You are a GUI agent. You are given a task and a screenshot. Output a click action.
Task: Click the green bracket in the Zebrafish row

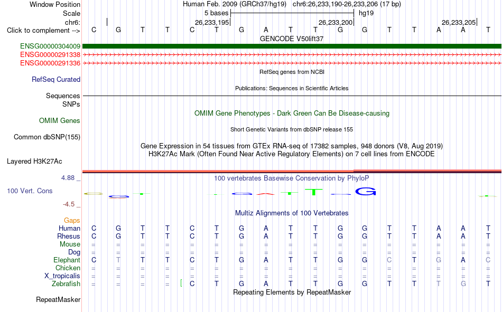181,283
